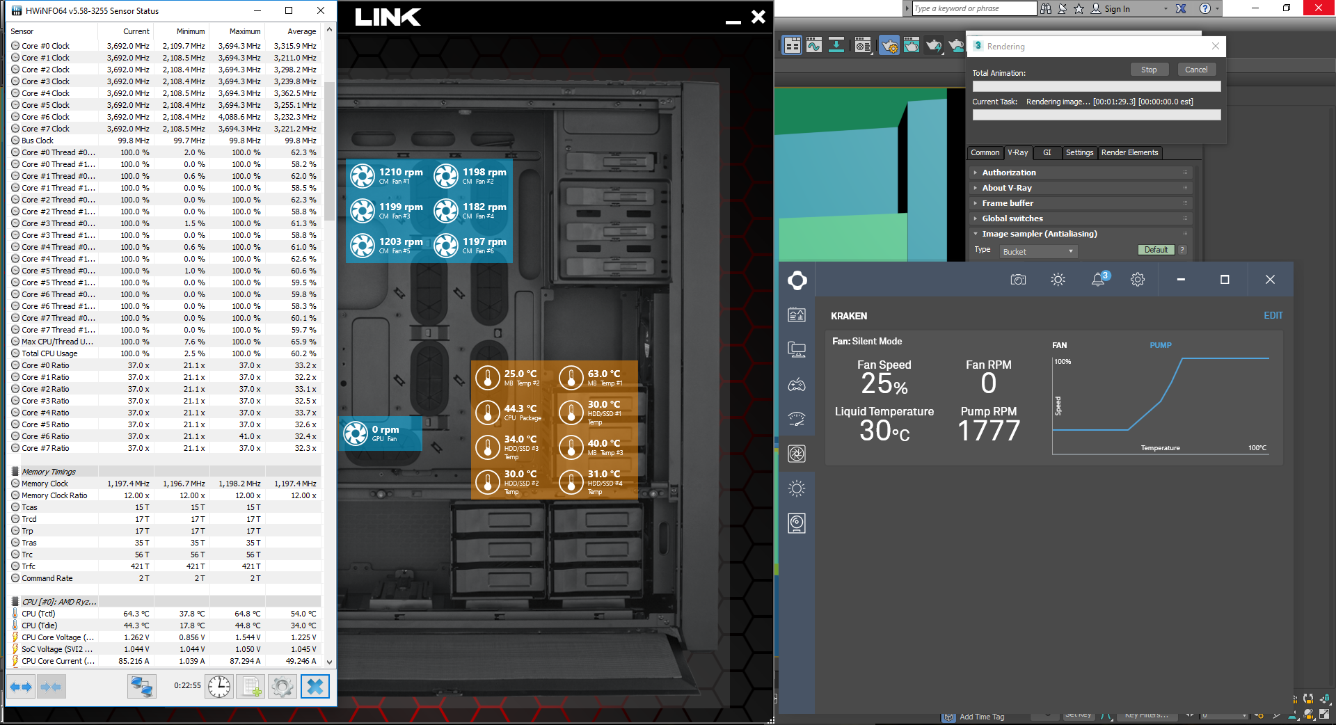Open the Curve Editor in 3ds Max toolbar
Screen dimensions: 1336x725
pos(814,46)
